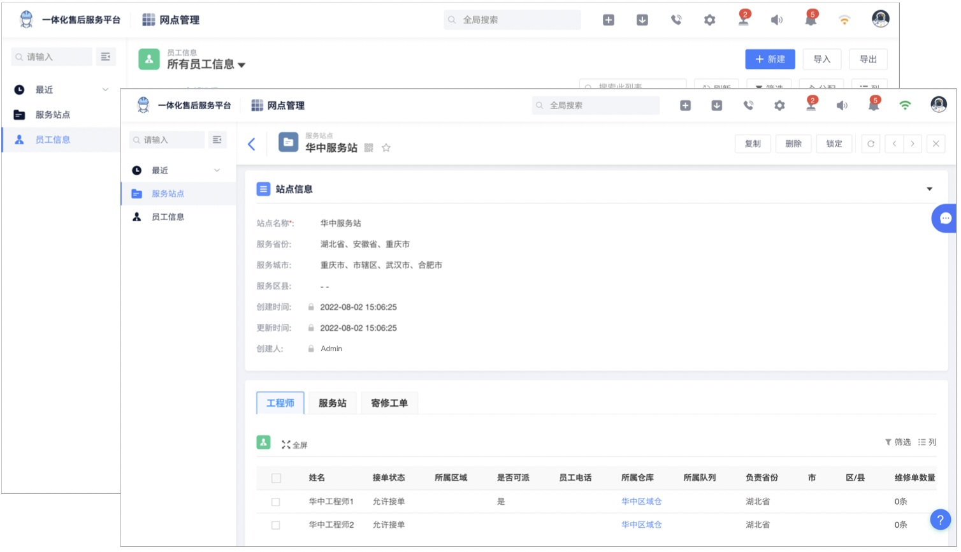
Task: Click the download icon in the top toolbar
Action: click(716, 105)
